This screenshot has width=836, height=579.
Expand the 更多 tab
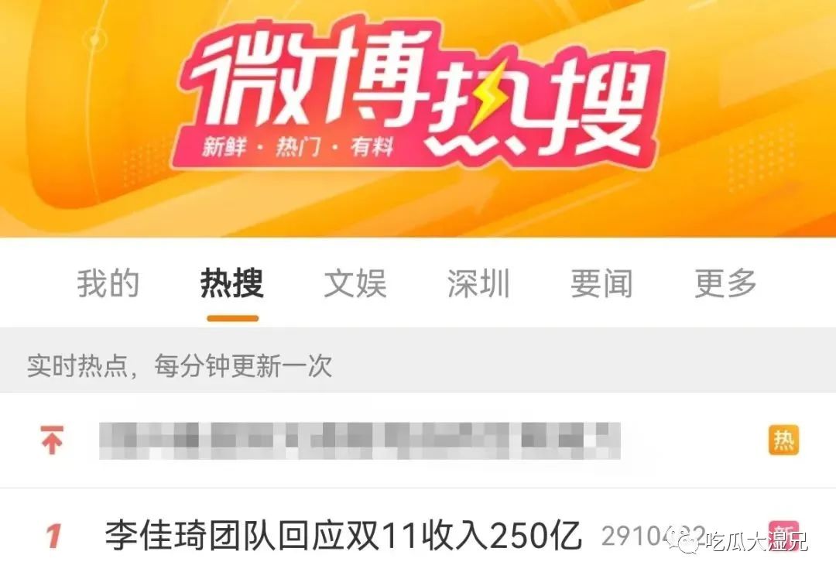[x=725, y=283]
